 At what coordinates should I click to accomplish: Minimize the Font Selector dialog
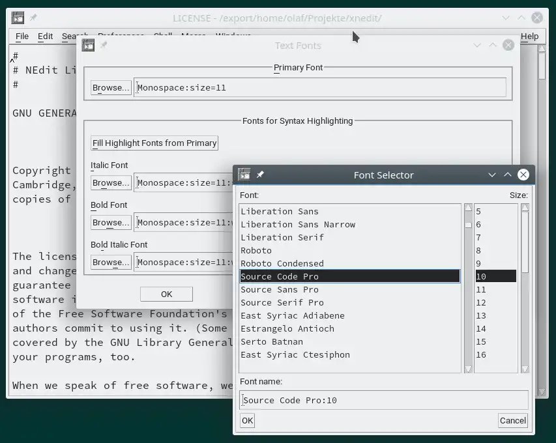click(493, 175)
